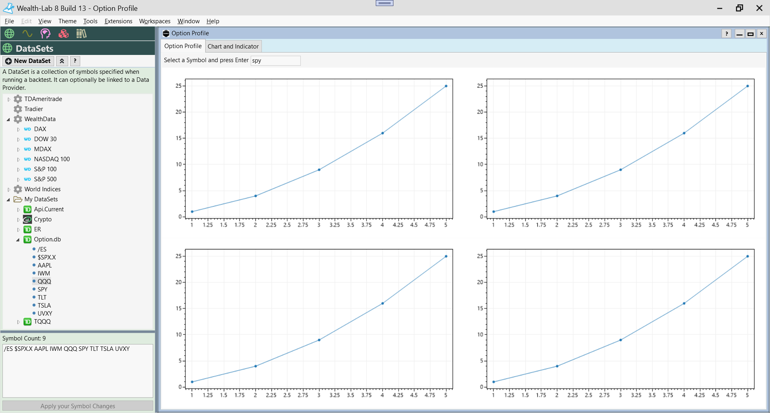Click the DataSets panel help question mark
770x413 pixels.
point(75,61)
